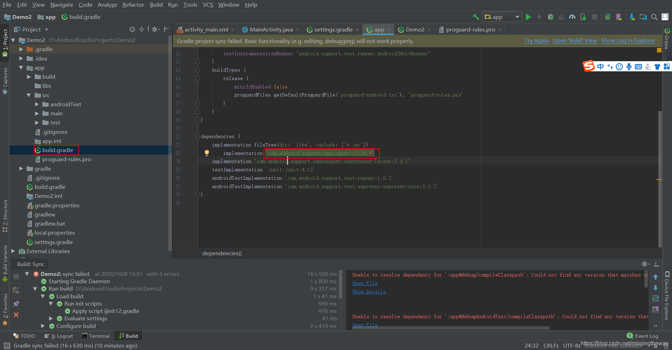The image size is (672, 350).
Task: Expand the .idea folder
Action: 21,58
